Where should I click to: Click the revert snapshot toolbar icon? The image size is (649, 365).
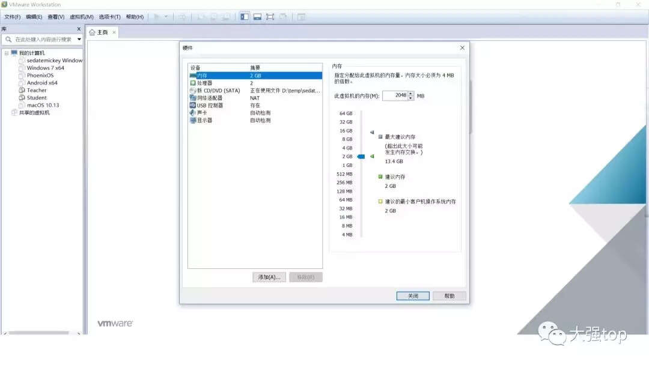tap(213, 17)
